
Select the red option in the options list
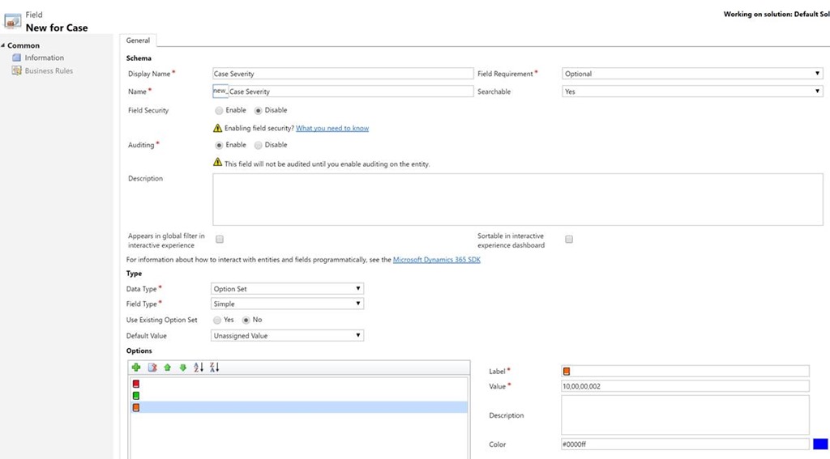[136, 384]
